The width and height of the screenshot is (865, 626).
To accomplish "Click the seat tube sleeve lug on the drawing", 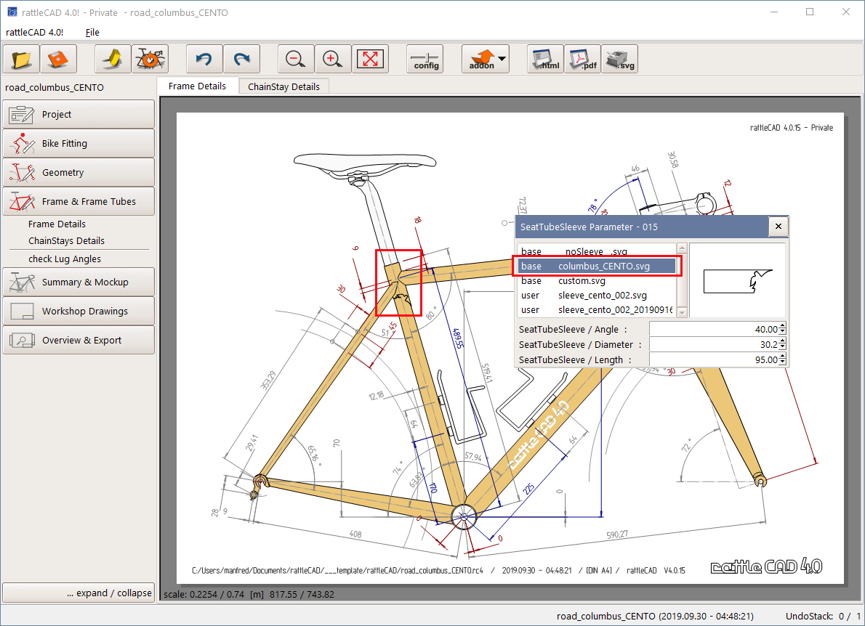I will (398, 284).
